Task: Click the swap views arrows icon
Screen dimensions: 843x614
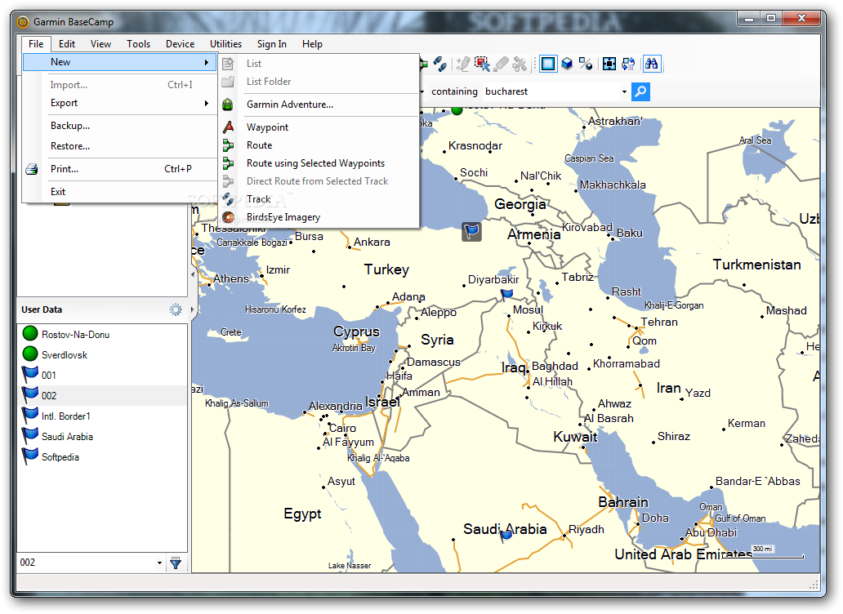Action: (x=628, y=64)
